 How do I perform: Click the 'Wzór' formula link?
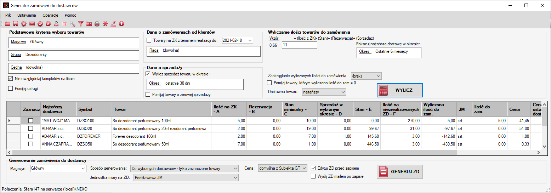(x=274, y=38)
